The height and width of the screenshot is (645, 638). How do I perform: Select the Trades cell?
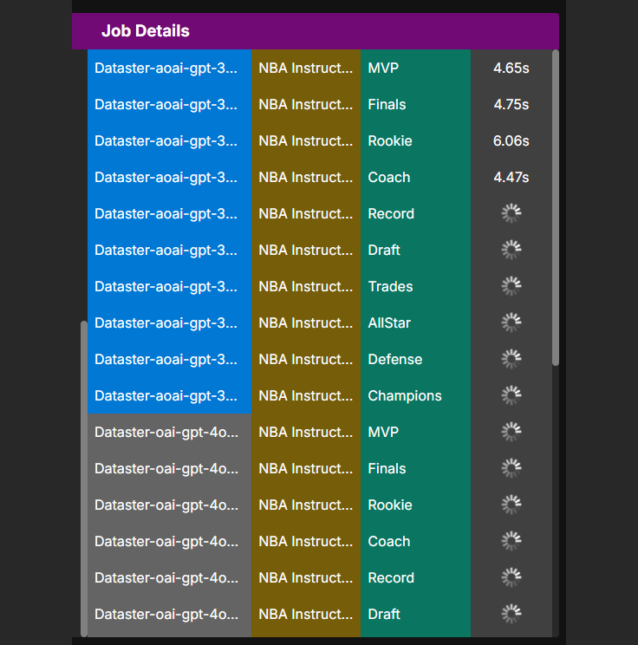[x=415, y=286]
